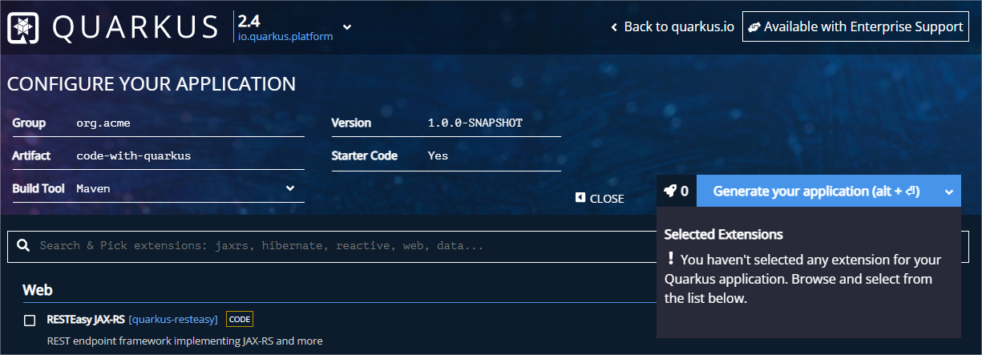Click the 2.4 version number
This screenshot has height=355, width=982.
pos(249,22)
